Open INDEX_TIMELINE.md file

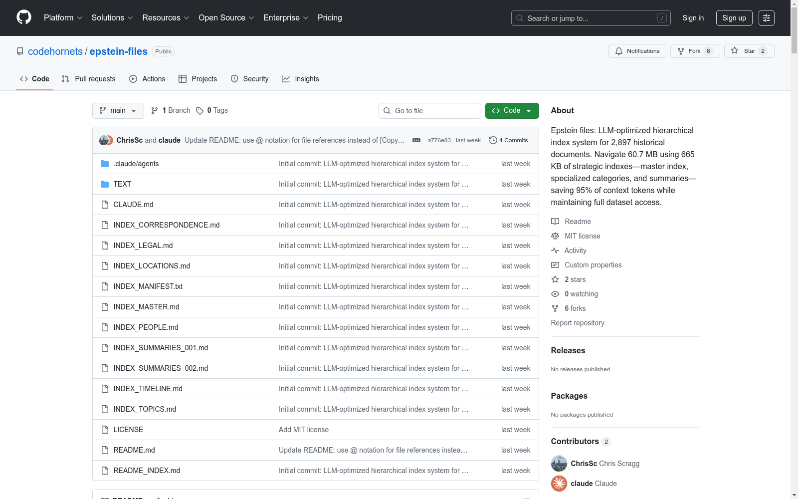148,389
